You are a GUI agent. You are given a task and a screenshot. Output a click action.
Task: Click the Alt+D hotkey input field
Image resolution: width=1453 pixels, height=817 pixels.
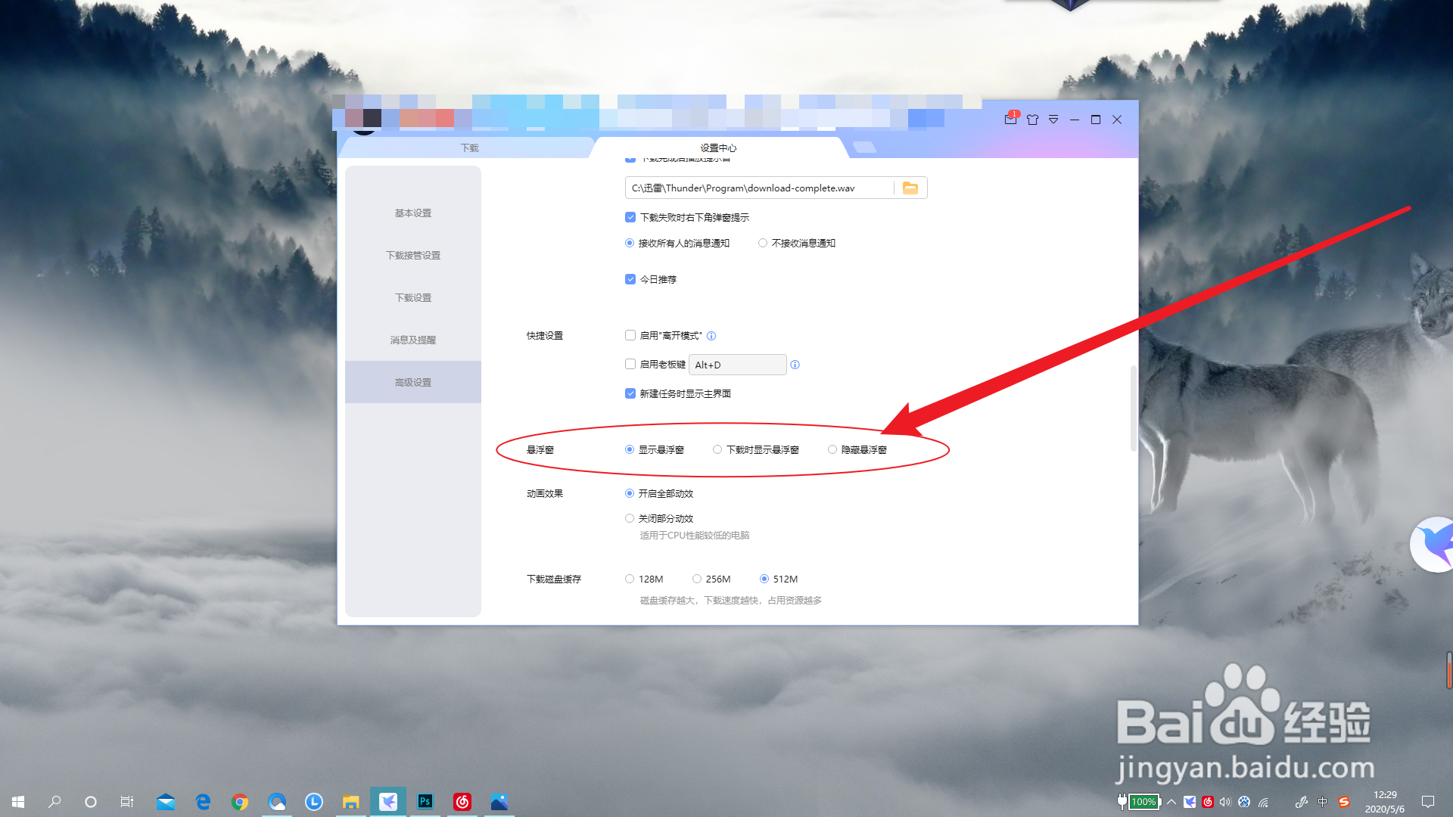(737, 365)
